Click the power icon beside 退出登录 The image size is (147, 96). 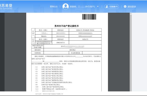pos(125,7)
